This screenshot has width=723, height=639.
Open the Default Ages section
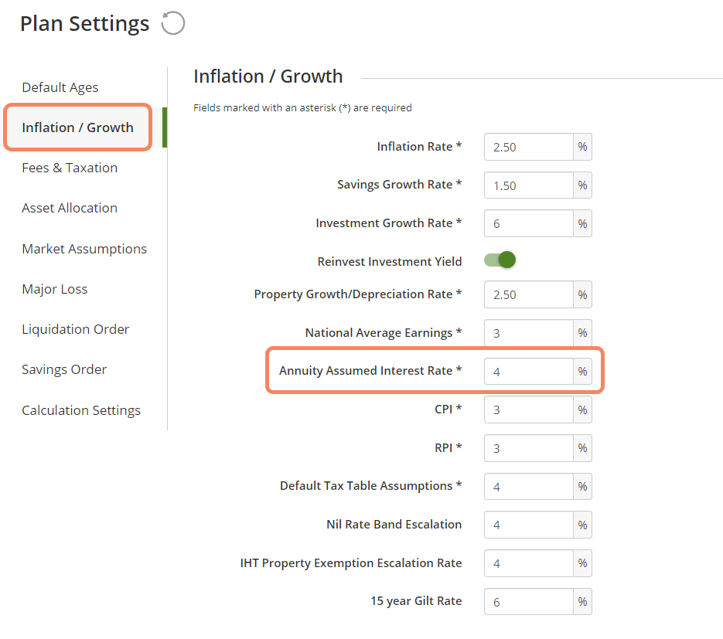60,87
